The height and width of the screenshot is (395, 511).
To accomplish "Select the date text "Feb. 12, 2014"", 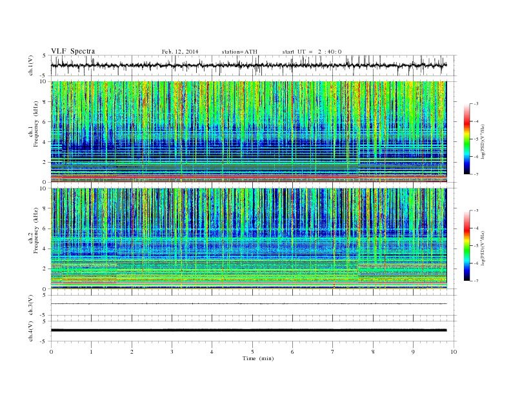I will click(x=180, y=52).
